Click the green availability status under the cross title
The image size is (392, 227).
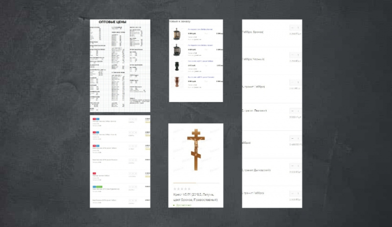[184, 205]
